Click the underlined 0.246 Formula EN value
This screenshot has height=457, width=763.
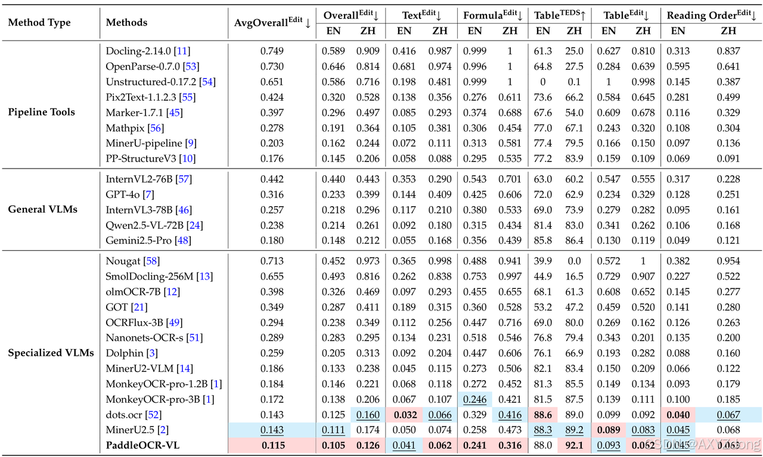(x=474, y=399)
